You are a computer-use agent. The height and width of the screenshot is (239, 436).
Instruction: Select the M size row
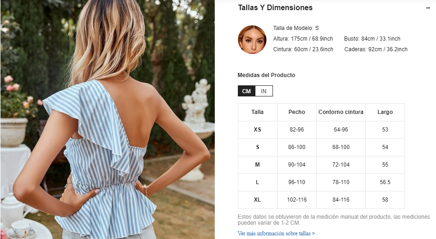(x=321, y=165)
